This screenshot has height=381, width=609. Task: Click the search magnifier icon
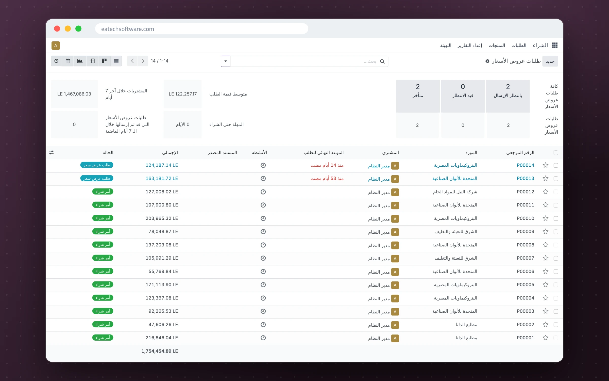(x=382, y=61)
